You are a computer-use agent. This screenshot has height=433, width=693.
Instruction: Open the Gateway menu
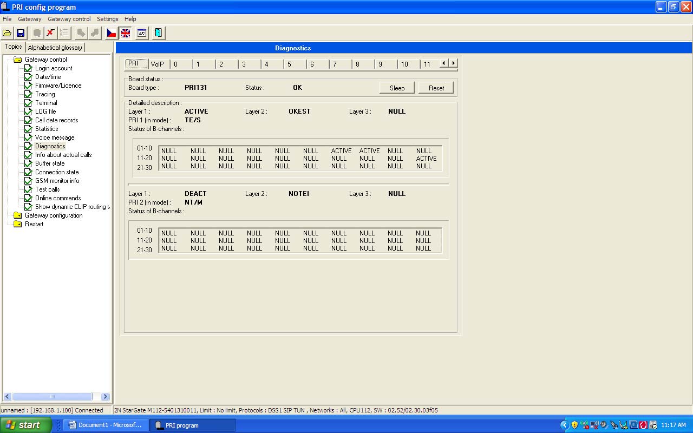click(30, 19)
